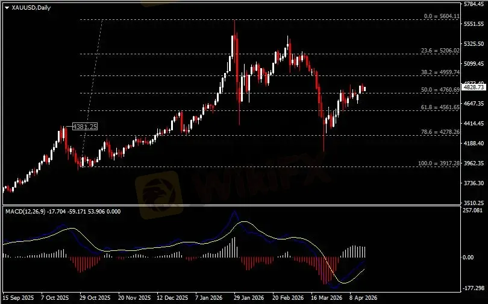Screen dimensions: 488x304
Task: Select the 61.8 = 4561.65 retracement label
Action: 441,107
